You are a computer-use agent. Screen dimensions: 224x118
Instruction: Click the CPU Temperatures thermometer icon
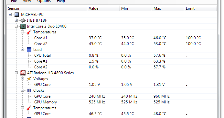click(29, 32)
